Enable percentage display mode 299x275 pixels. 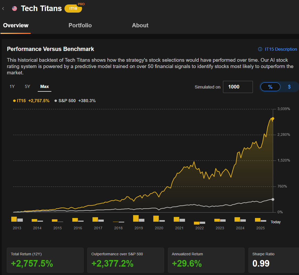pos(270,87)
